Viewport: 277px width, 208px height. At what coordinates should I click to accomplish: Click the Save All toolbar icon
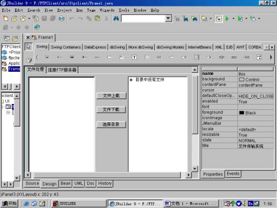click(53, 18)
